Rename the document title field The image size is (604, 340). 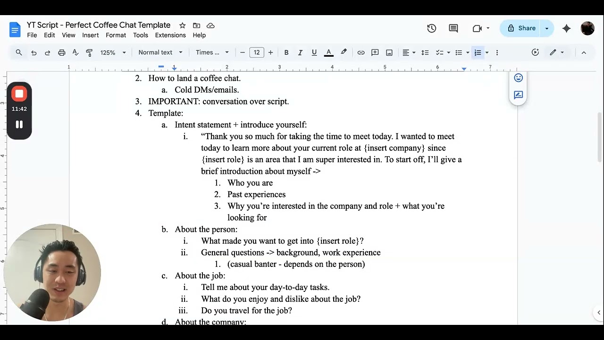tap(99, 25)
